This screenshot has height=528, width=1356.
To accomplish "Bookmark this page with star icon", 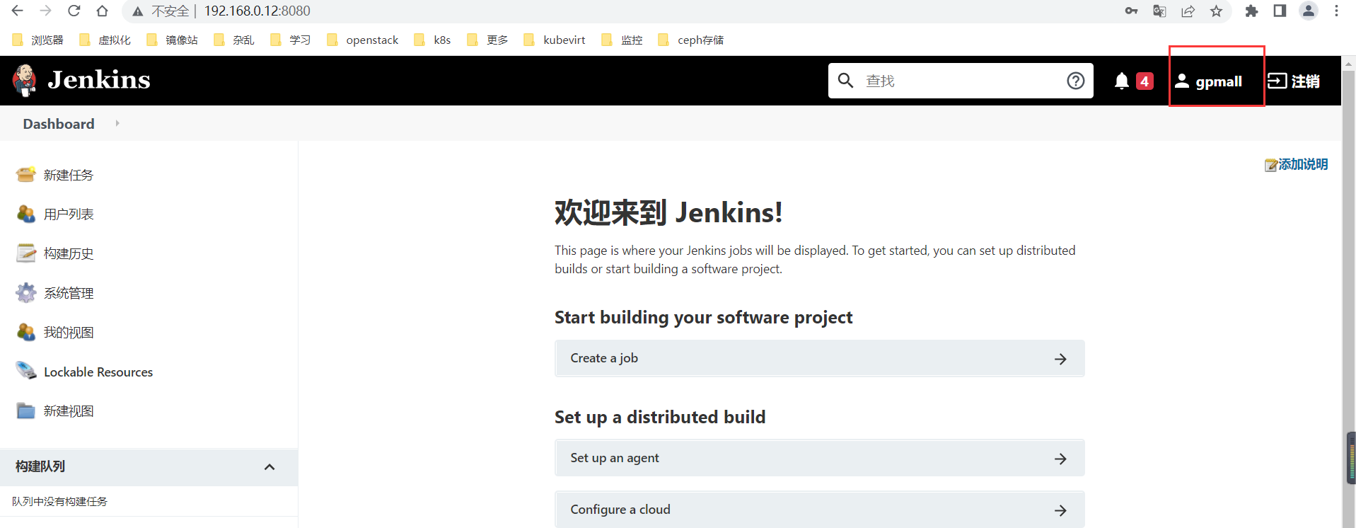I will pos(1216,11).
